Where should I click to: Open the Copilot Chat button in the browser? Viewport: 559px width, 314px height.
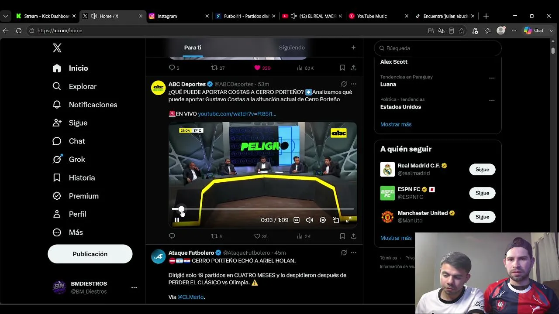tap(534, 31)
